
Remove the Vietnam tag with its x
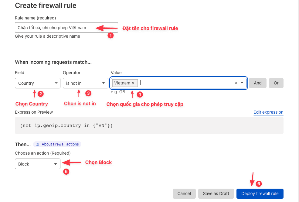click(133, 83)
